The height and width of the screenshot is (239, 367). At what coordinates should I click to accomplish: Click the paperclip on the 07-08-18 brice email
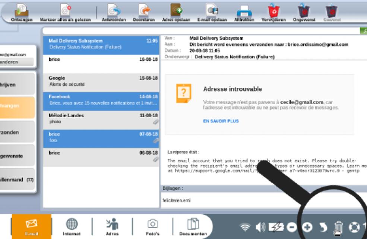pyautogui.click(x=156, y=141)
